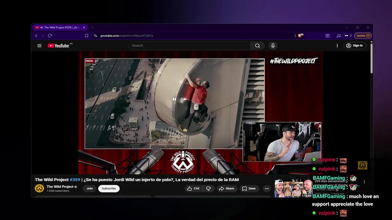This screenshot has width=392, height=220.
Task: Open the #359 hashtag link in title
Action: (x=75, y=180)
